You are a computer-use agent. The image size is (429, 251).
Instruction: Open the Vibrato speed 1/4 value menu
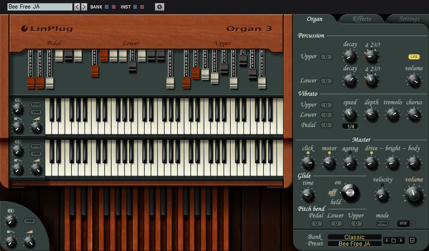pos(350,126)
